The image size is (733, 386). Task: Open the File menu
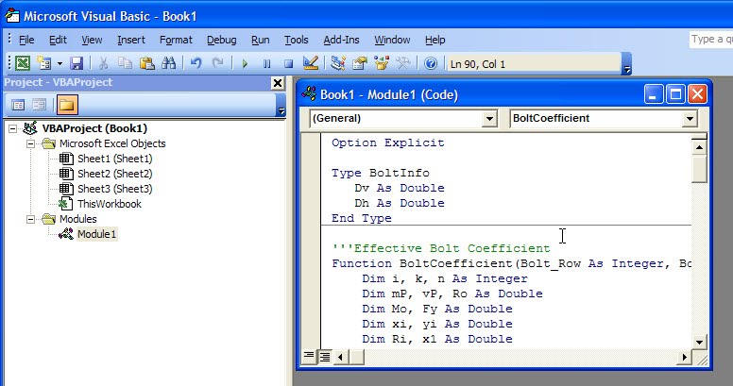26,41
